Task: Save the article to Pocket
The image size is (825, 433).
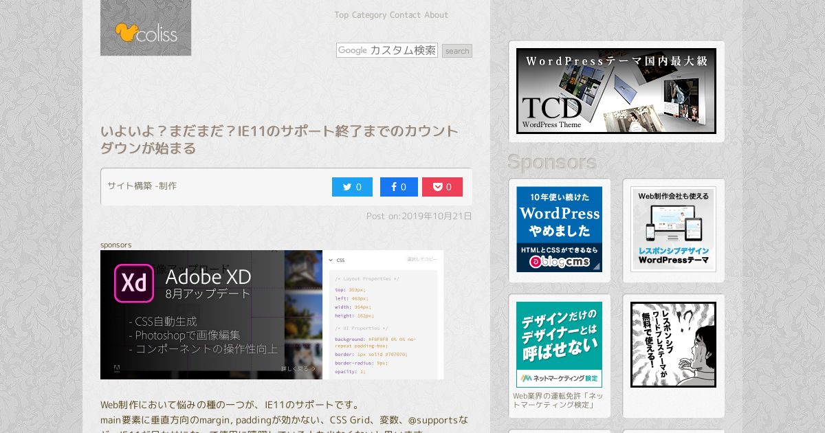Action: [442, 187]
